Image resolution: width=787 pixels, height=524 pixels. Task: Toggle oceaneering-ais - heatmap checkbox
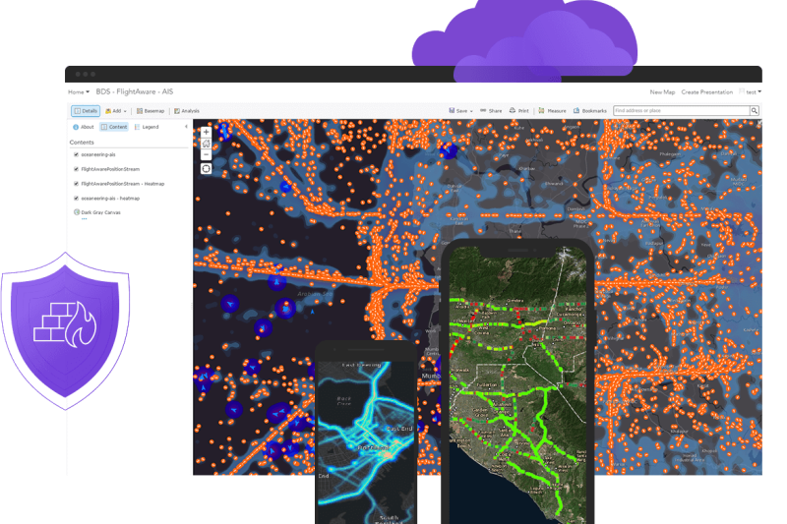point(77,199)
